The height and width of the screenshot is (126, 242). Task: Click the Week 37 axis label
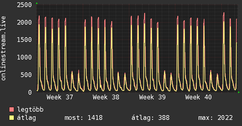[60, 97]
